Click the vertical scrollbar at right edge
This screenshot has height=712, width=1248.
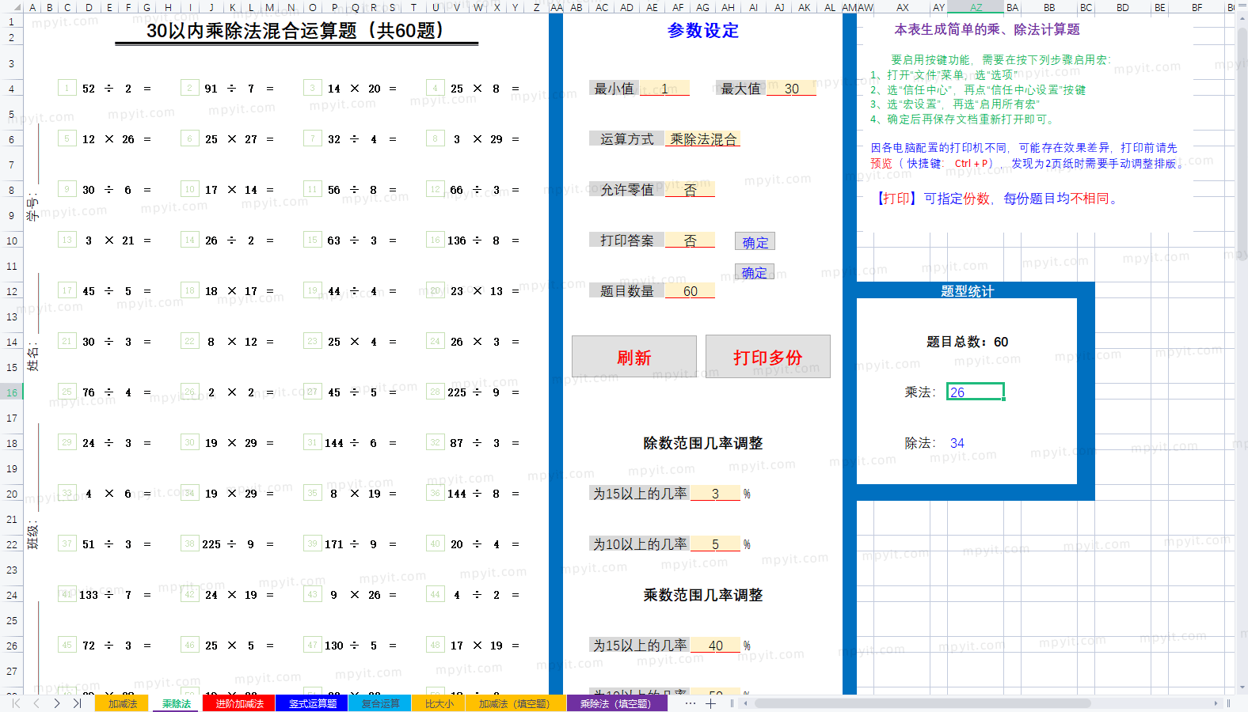1242,146
